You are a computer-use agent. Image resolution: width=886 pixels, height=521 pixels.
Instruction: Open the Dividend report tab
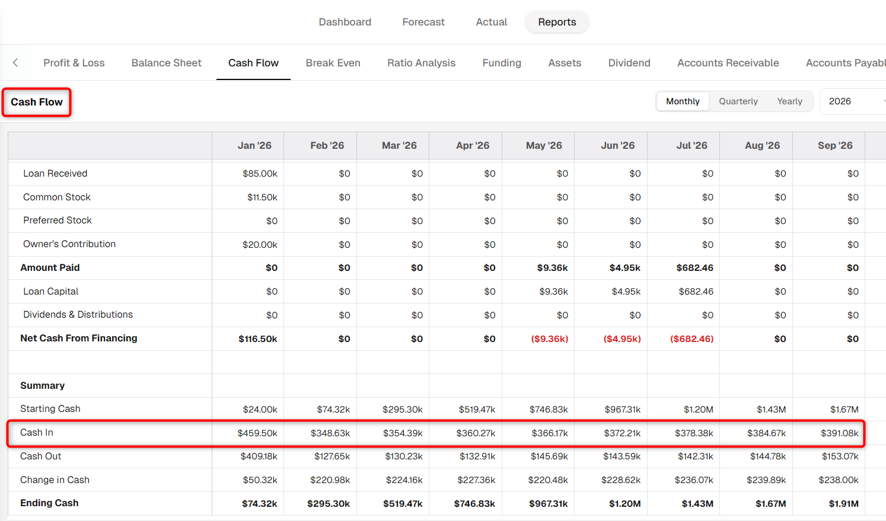[x=629, y=63]
